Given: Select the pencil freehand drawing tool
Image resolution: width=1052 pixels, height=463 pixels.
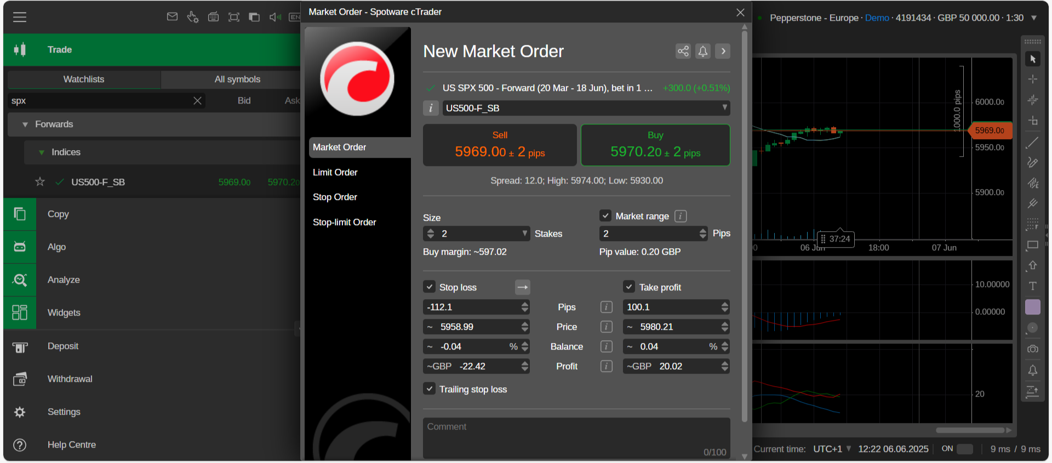Looking at the screenshot, I should (1033, 163).
